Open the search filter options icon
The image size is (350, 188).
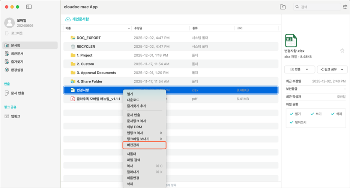coord(345,7)
